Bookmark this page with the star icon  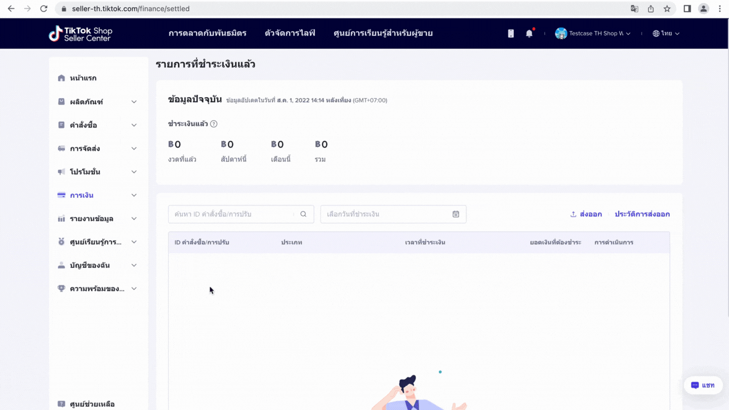click(x=667, y=9)
